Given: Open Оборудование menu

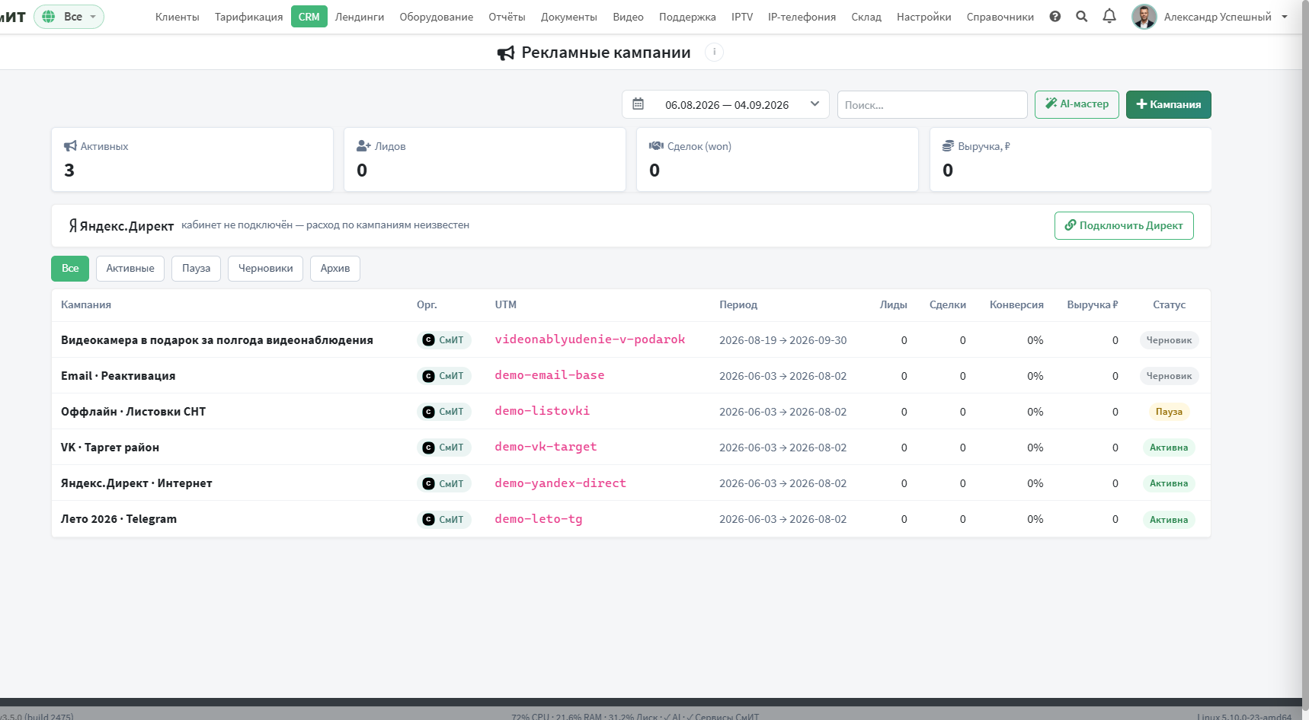Looking at the screenshot, I should pos(436,17).
